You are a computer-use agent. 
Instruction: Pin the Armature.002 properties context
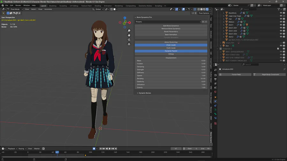(x=284, y=69)
